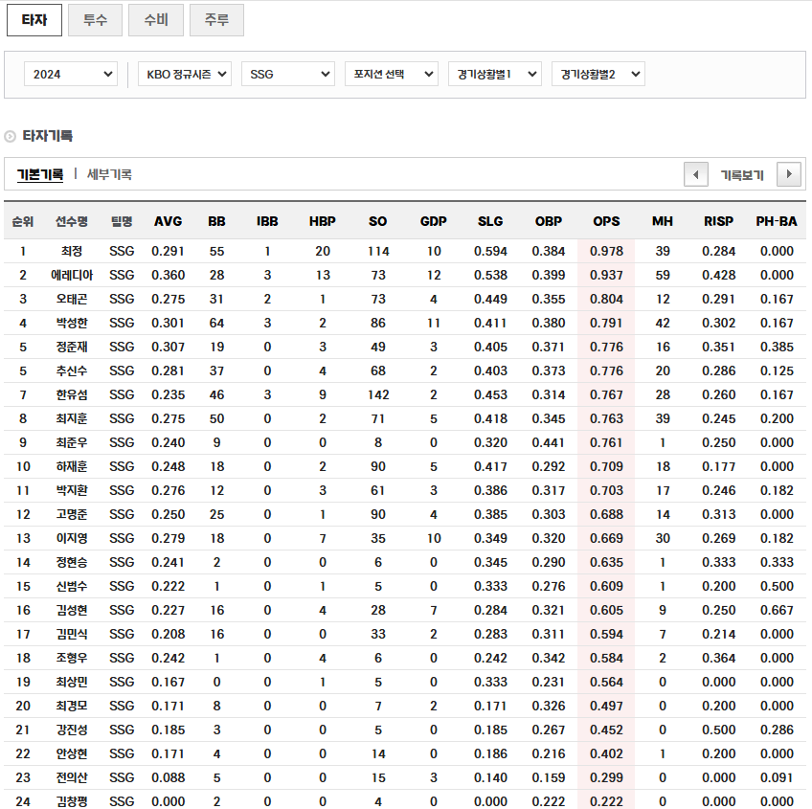The width and height of the screenshot is (812, 809).
Task: Open player 박성한 profile link
Action: [72, 323]
